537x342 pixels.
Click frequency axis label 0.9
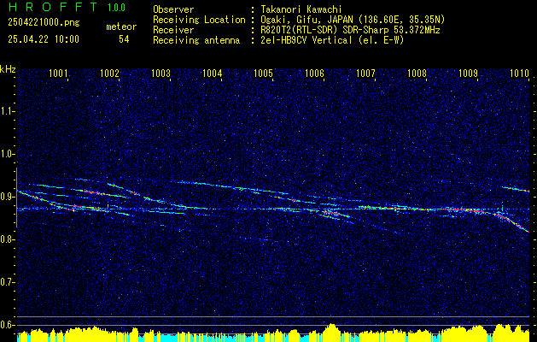[8, 197]
